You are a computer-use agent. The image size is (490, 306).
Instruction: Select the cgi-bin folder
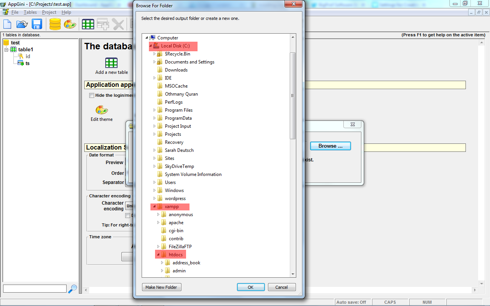point(176,231)
